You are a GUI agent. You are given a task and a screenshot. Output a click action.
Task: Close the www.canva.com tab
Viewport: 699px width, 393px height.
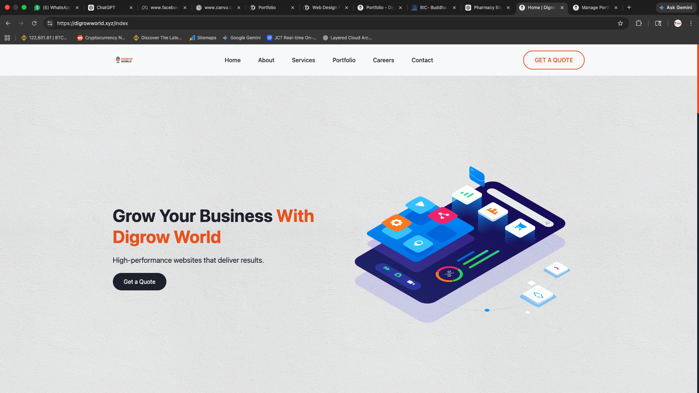click(x=239, y=8)
